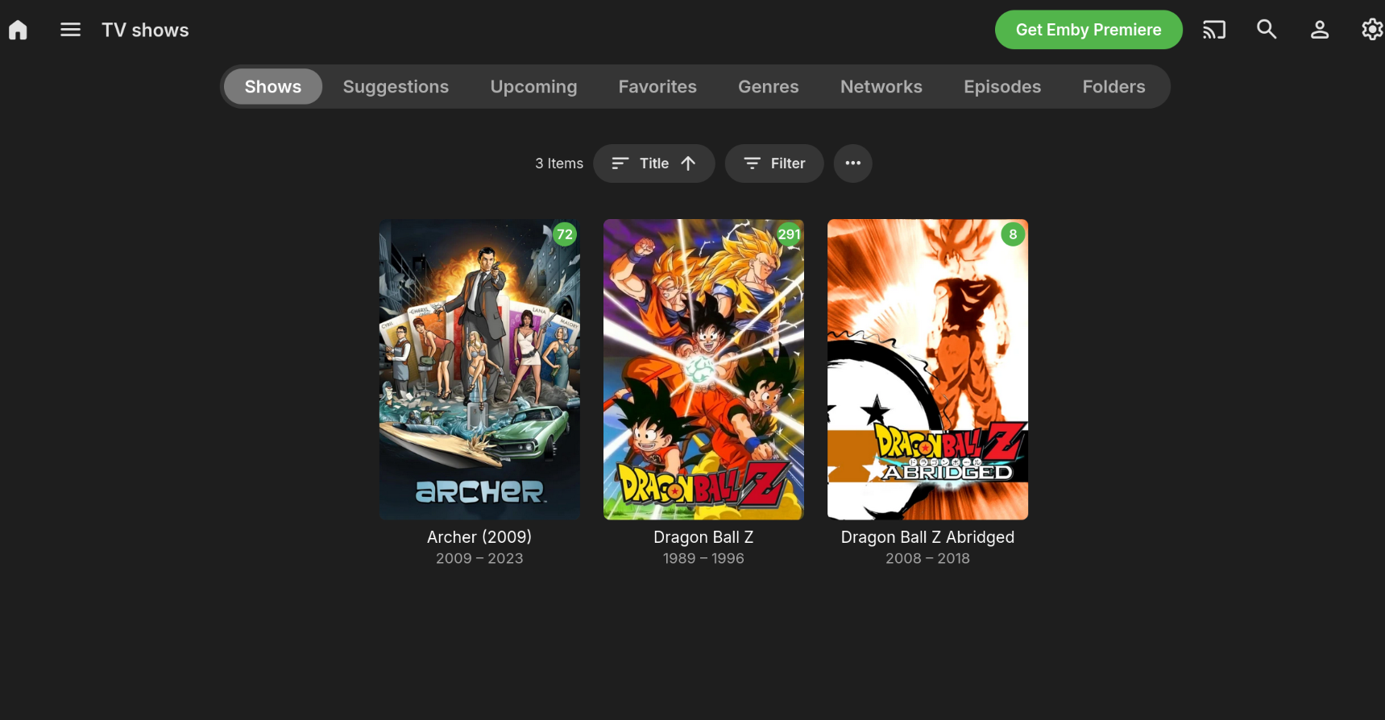Switch to the Upcoming tab

click(533, 87)
